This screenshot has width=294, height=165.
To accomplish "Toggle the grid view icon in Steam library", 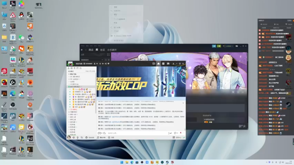I will tap(108, 55).
